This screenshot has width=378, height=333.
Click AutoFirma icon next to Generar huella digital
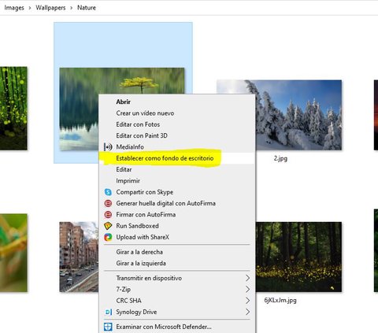point(108,203)
